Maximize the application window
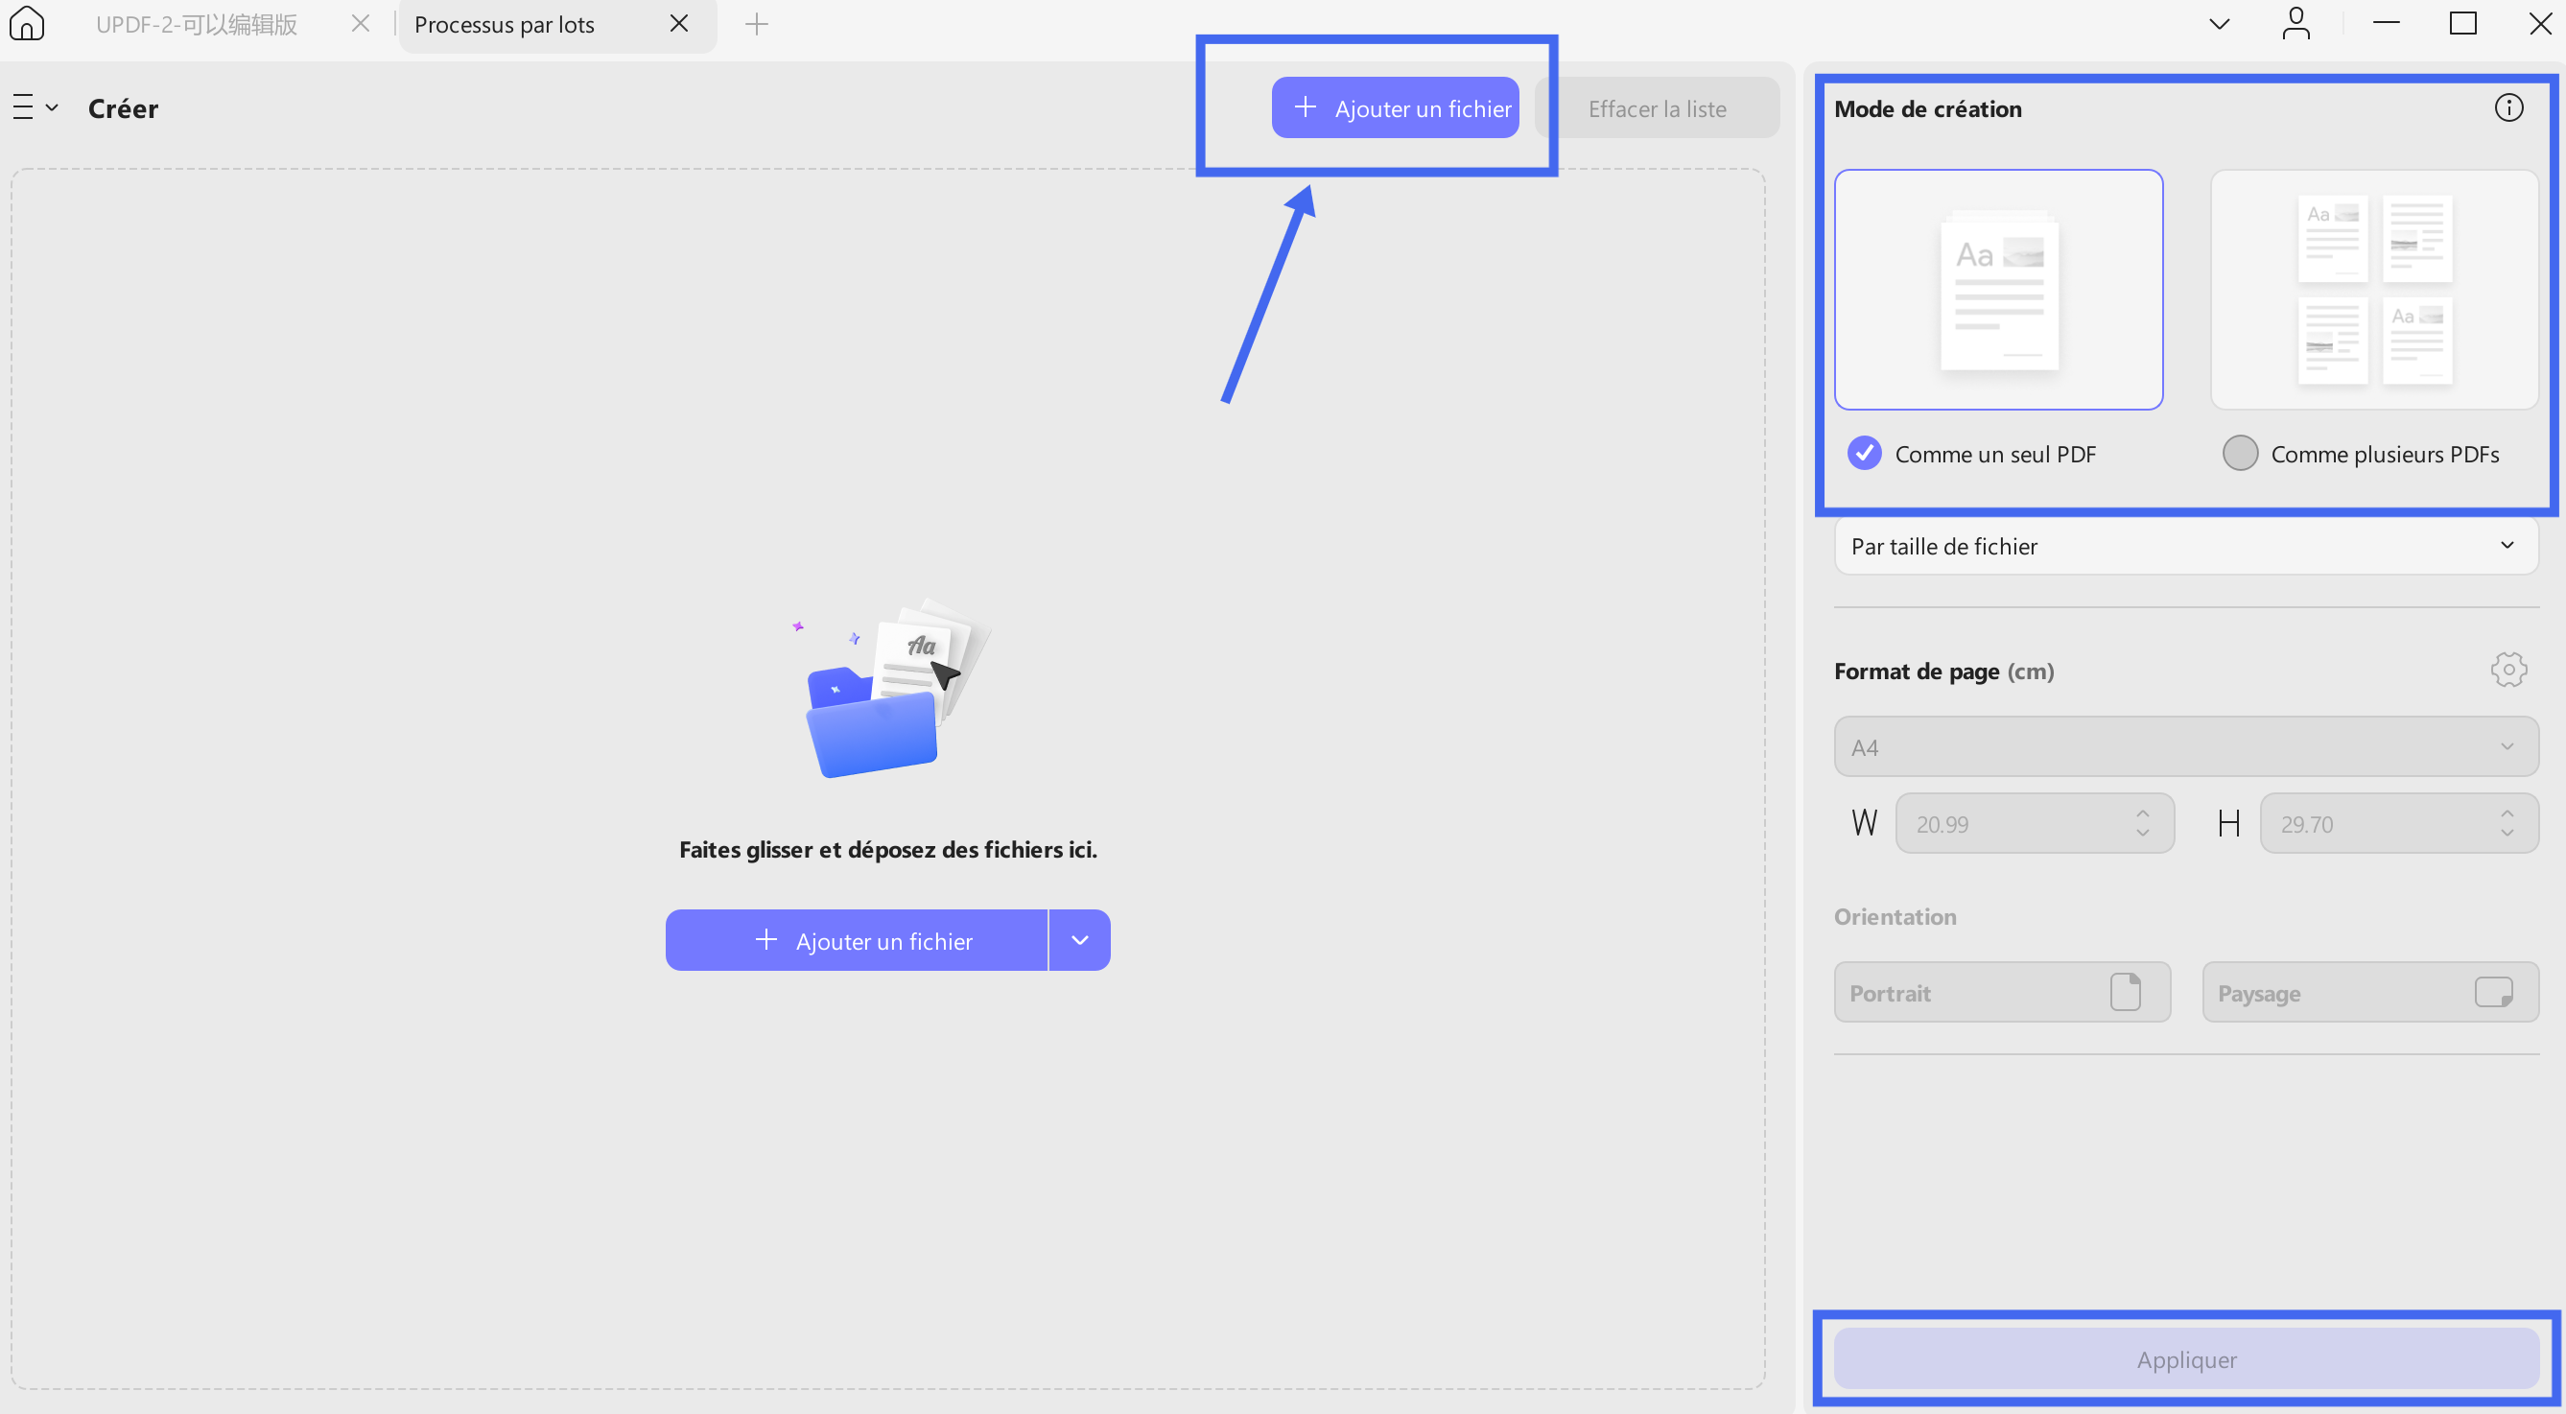The height and width of the screenshot is (1414, 2566). point(2462,23)
